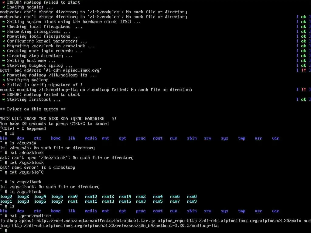Click 'Cleaning /tmp directory ...' line
The height and width of the screenshot is (233, 311).
(37, 56)
